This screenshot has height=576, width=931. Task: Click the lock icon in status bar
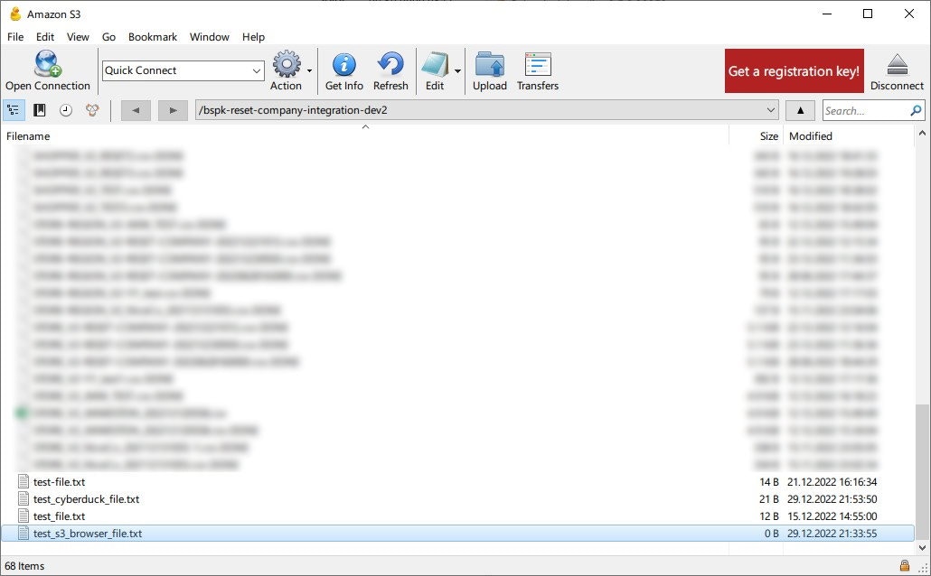click(x=904, y=565)
